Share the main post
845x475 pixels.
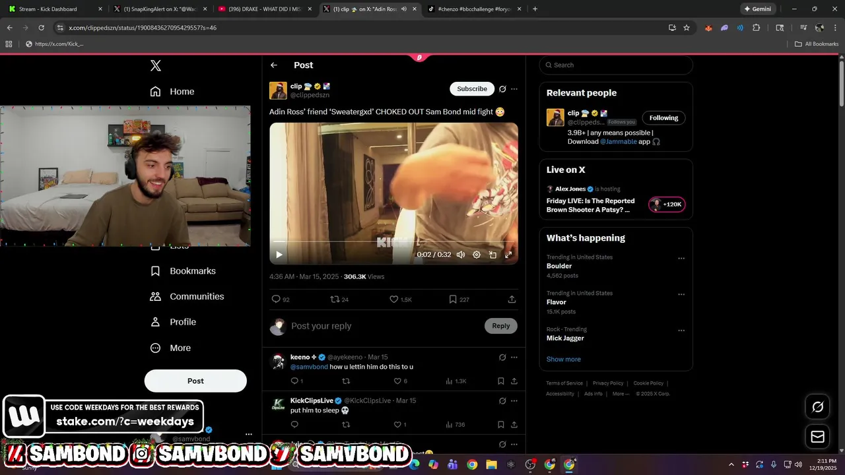point(512,300)
